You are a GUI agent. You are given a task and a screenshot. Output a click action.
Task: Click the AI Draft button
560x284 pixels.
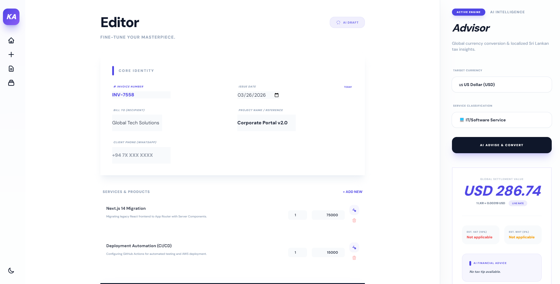point(347,22)
